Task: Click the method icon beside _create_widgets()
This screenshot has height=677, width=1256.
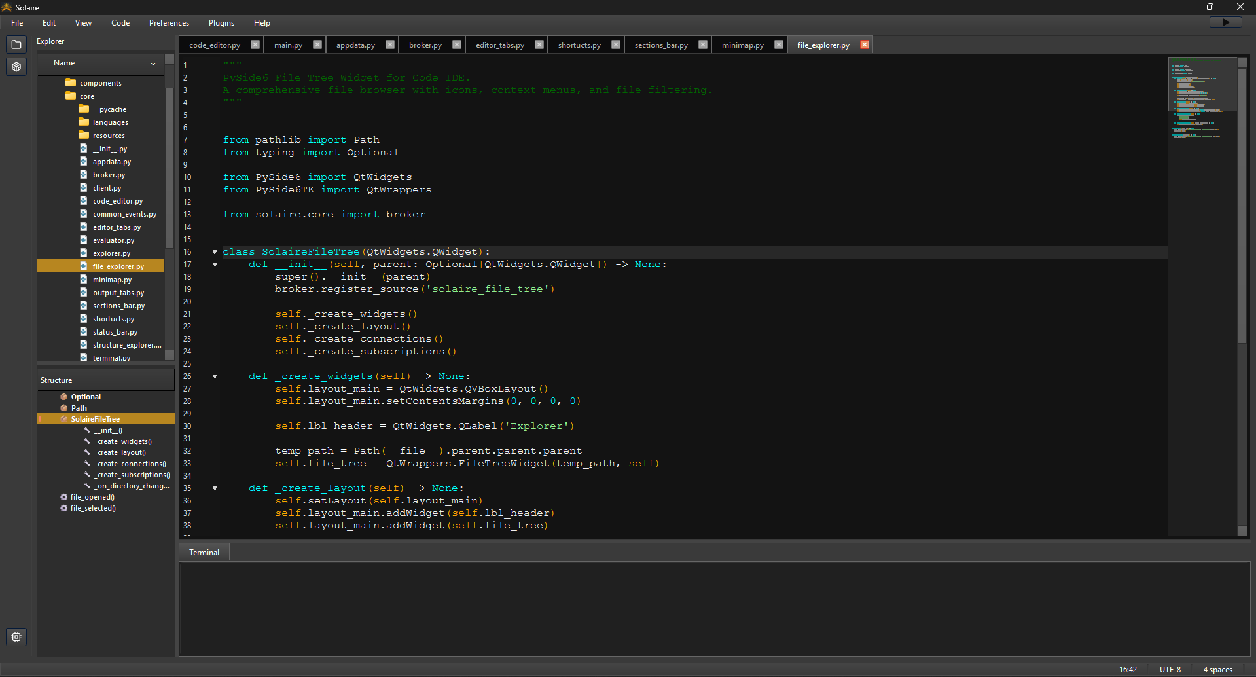Action: 87,441
